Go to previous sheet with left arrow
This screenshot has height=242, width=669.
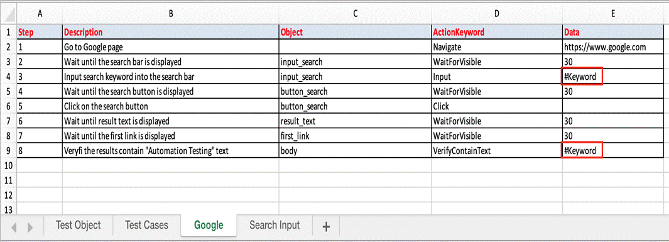(x=14, y=228)
